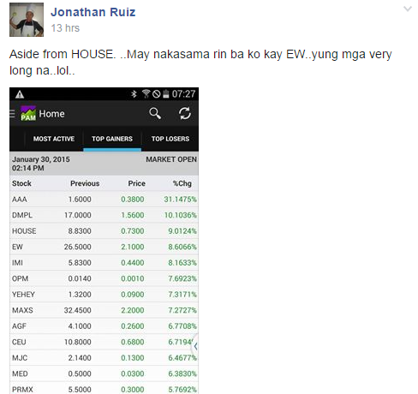This screenshot has width=418, height=394.
Task: Open the hamburger menu beside PAM logo
Action: tap(12, 113)
